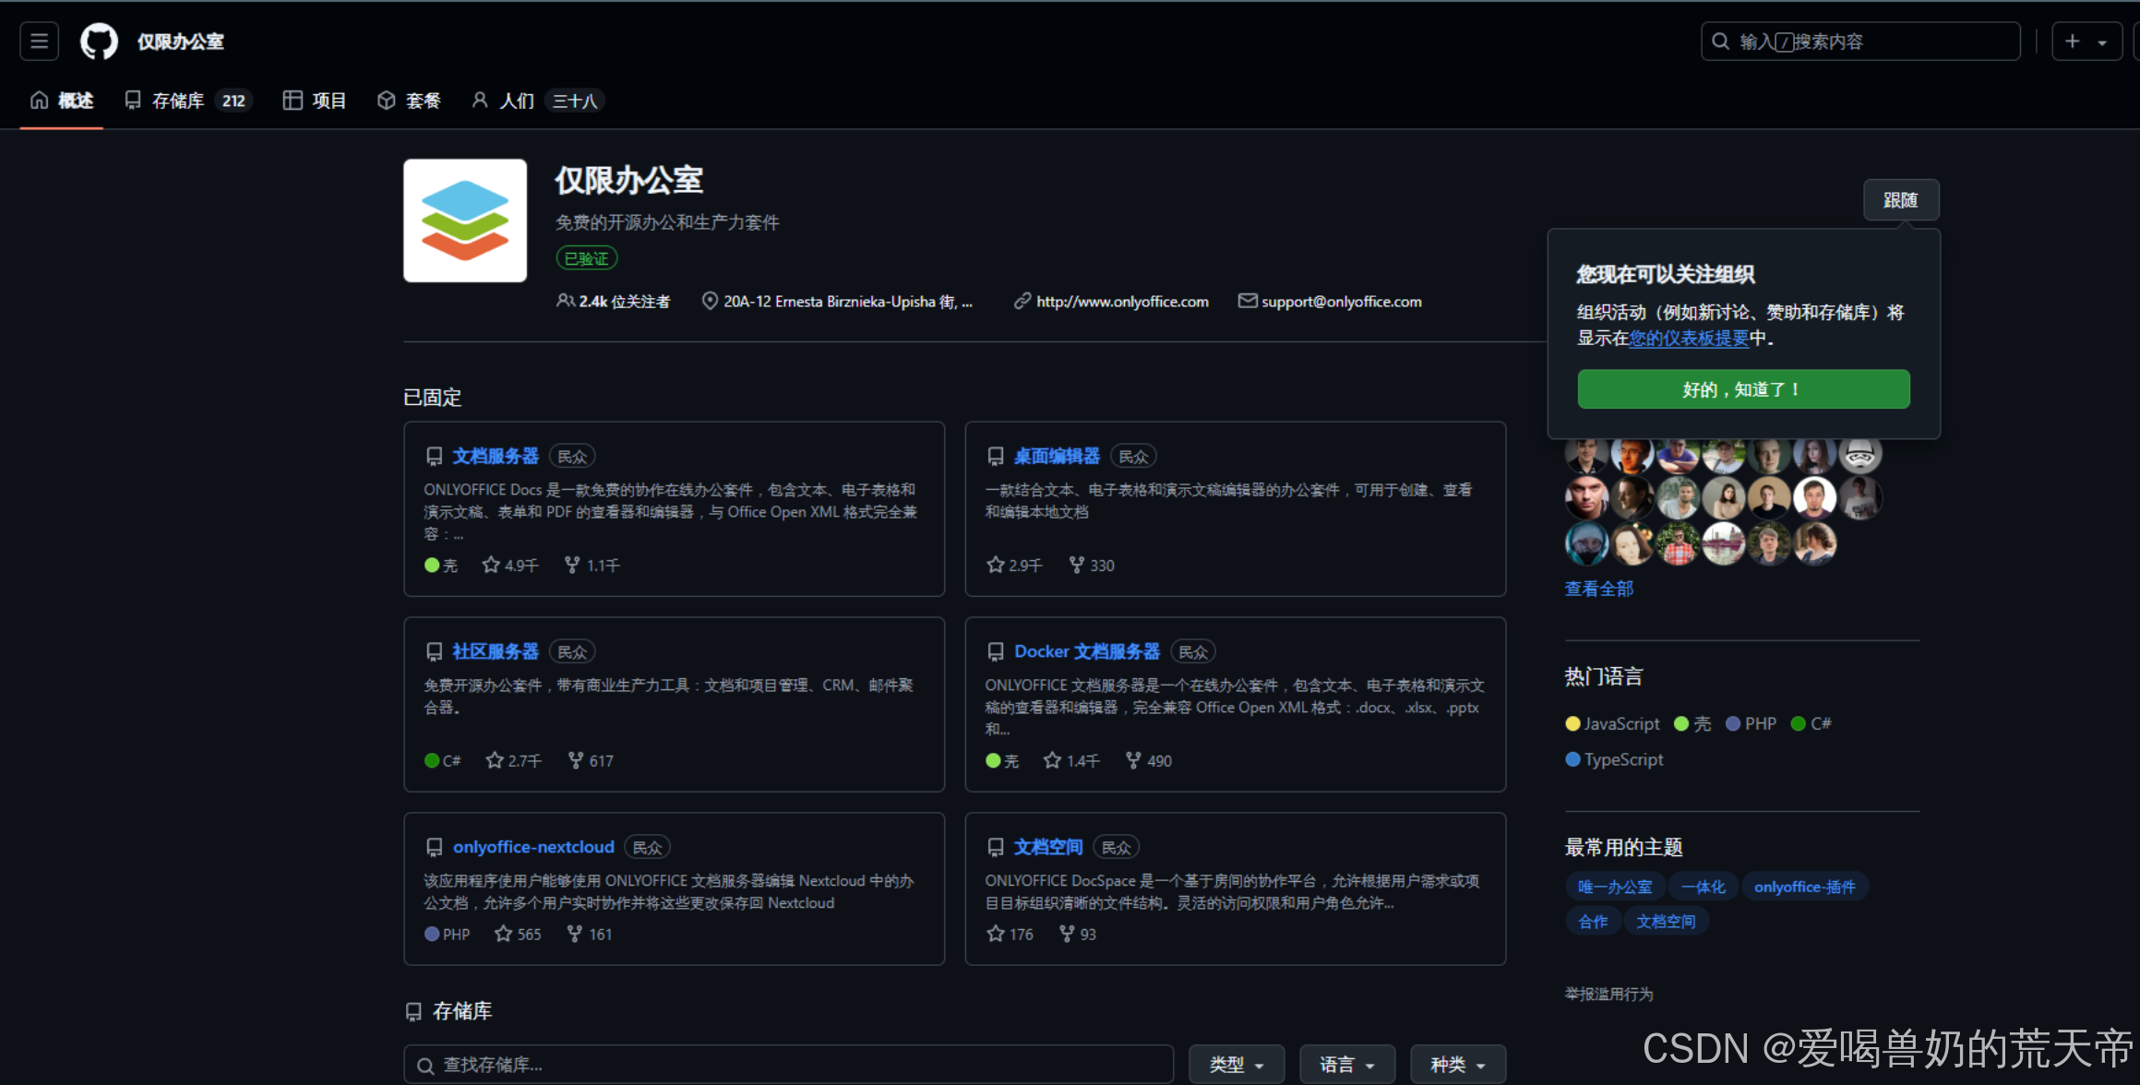
Task: Click the search magnifier icon in header
Action: [1720, 42]
